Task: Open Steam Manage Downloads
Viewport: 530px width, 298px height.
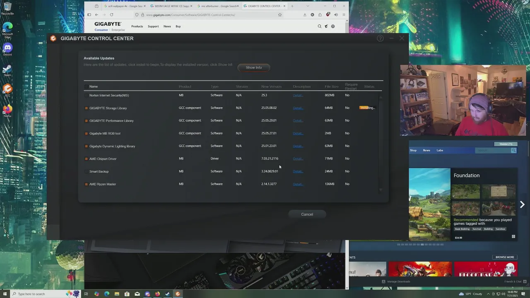Action: (396, 282)
